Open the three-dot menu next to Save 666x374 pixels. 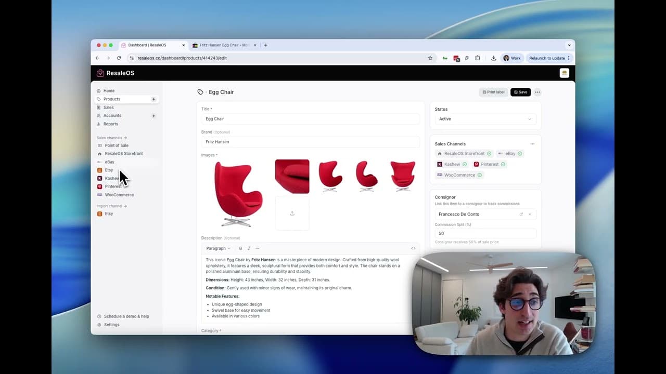(x=537, y=92)
